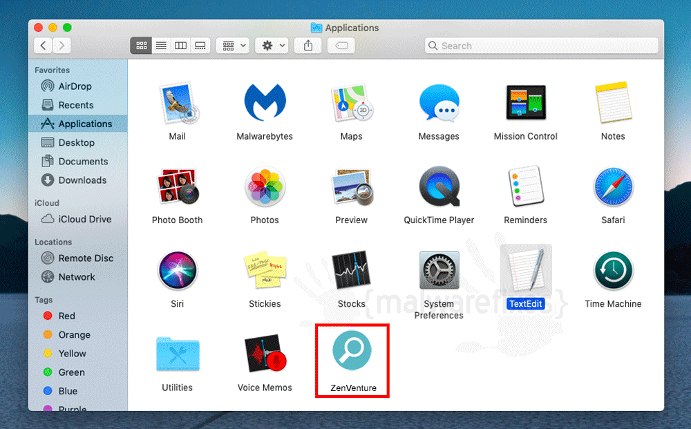Switch to list view
The image size is (691, 429).
(161, 46)
